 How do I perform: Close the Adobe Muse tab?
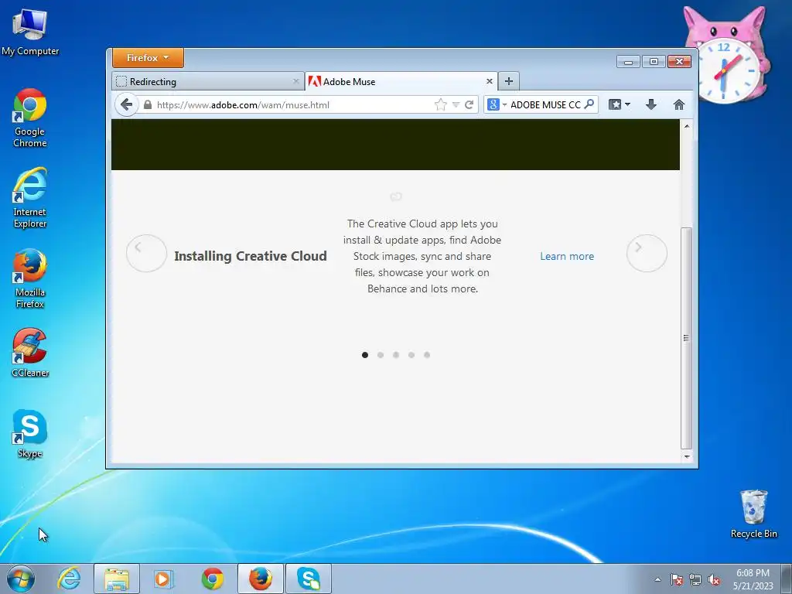pos(489,81)
